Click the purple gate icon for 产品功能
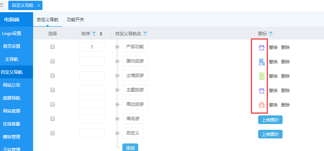The height and width of the screenshot is (151, 324). [262, 47]
